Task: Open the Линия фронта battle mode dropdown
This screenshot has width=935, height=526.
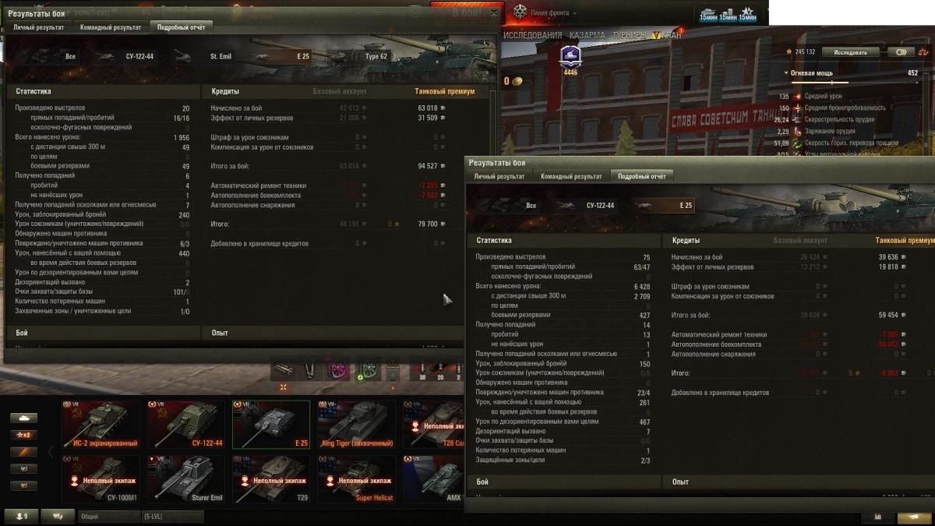Action: 555,12
